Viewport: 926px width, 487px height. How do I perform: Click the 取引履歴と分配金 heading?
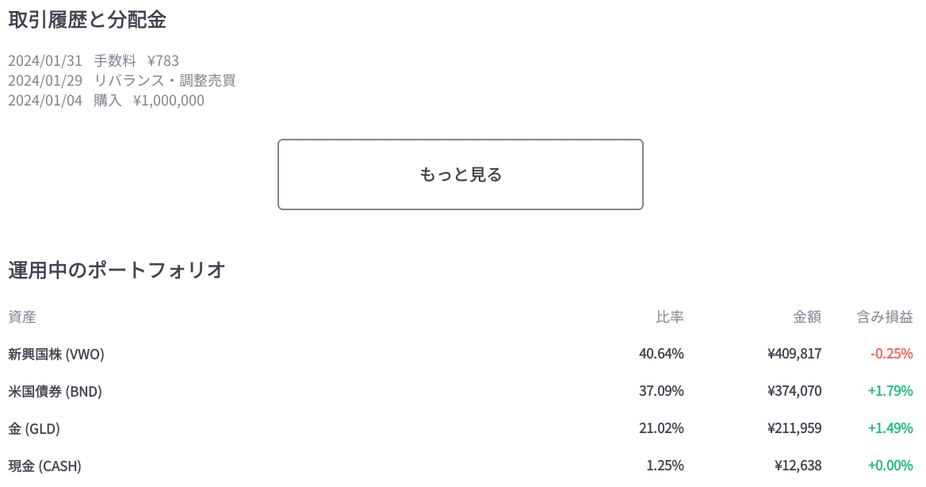tap(87, 20)
